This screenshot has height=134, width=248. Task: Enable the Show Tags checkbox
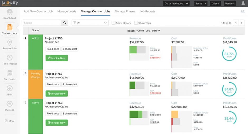(x=136, y=23)
